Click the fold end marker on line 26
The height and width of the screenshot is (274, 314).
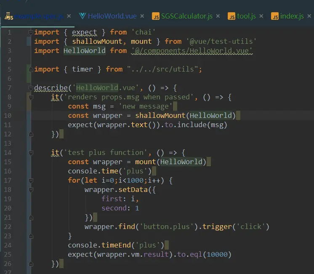(31, 264)
